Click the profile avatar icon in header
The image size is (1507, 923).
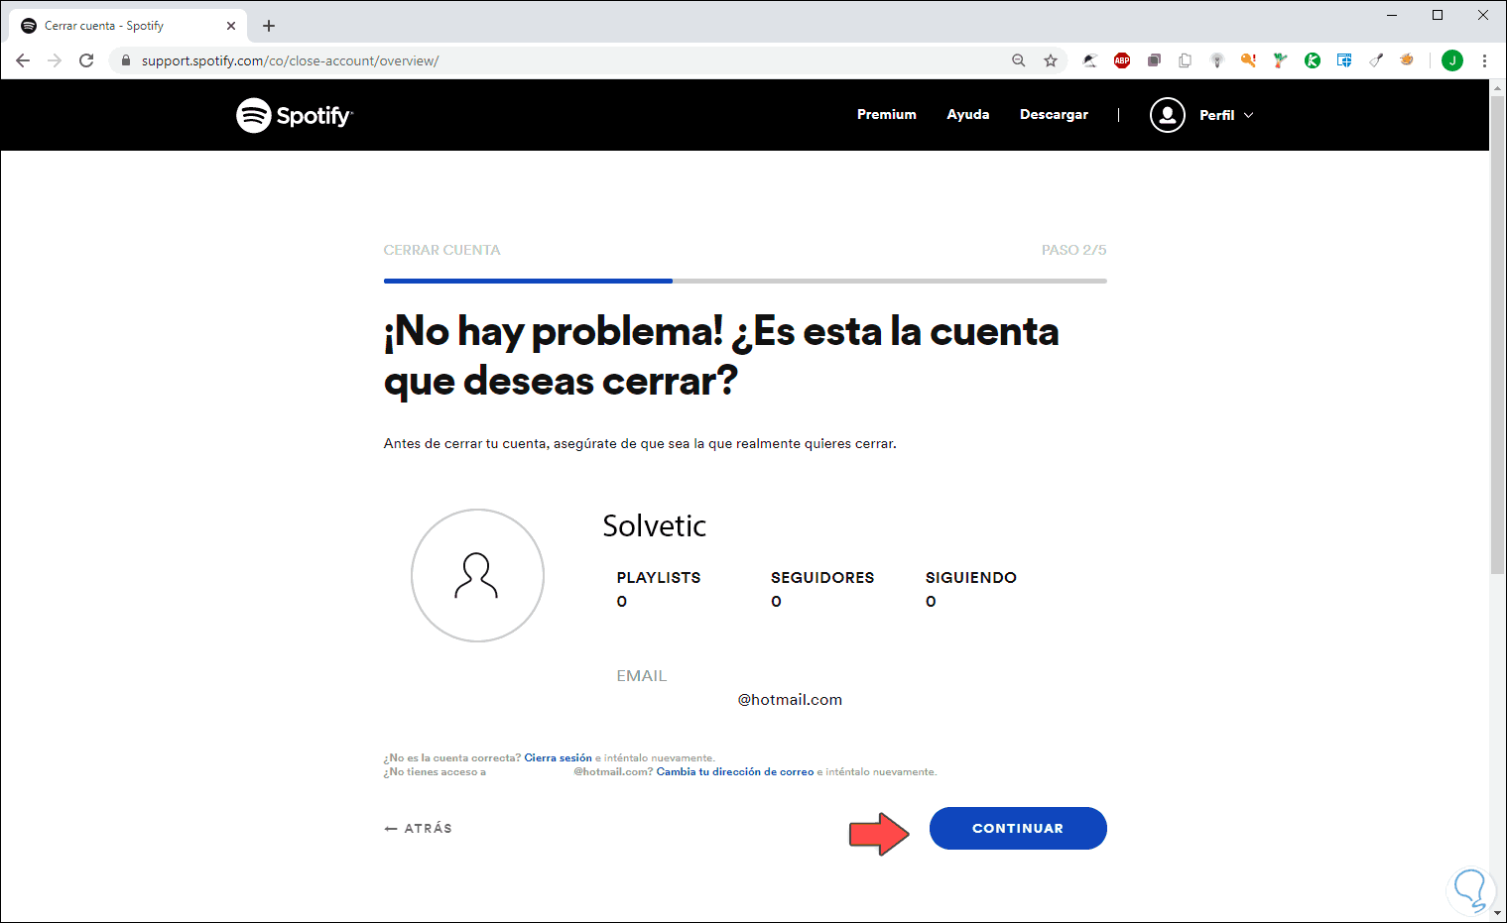pos(1168,115)
